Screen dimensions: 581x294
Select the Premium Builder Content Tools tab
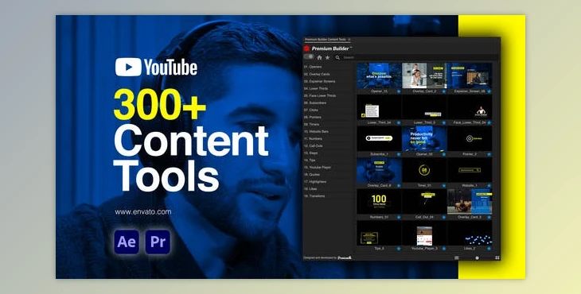pyautogui.click(x=325, y=39)
